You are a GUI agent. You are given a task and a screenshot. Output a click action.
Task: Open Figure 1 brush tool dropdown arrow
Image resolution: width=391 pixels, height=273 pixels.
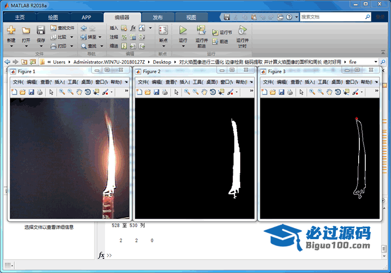click(112, 92)
